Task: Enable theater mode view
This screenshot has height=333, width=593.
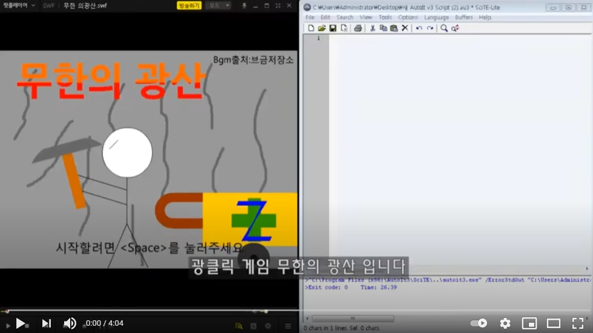Action: 554,323
